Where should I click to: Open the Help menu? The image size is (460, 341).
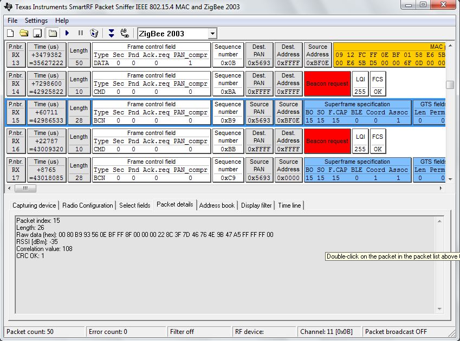tap(62, 21)
